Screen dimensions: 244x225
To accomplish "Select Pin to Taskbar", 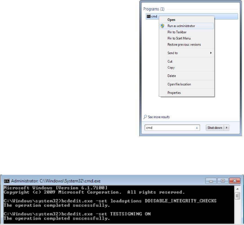I will tap(187, 32).
